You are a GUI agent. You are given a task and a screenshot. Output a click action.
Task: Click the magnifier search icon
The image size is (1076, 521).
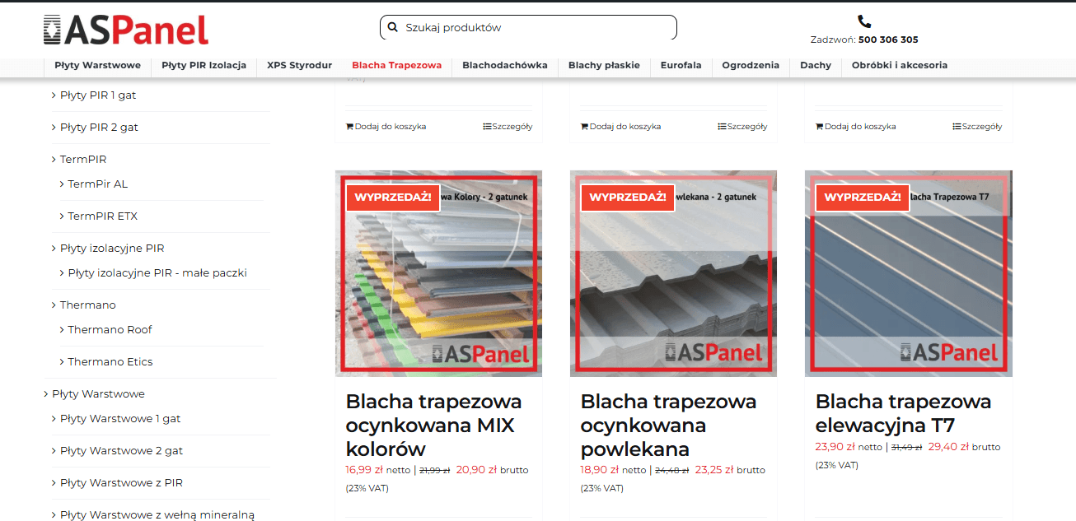[x=392, y=27]
